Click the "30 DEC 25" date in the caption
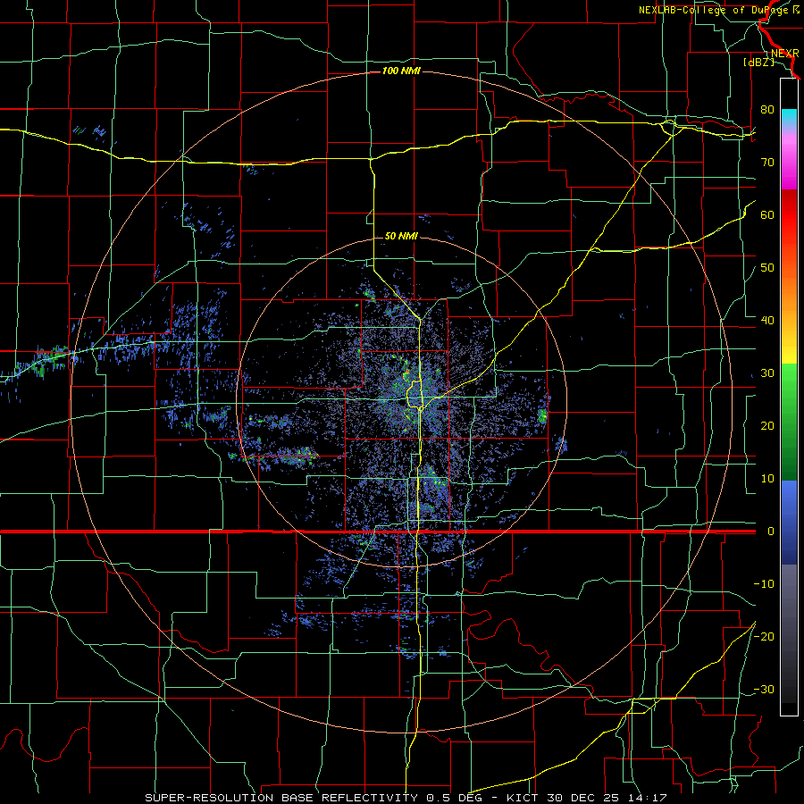 [x=583, y=798]
